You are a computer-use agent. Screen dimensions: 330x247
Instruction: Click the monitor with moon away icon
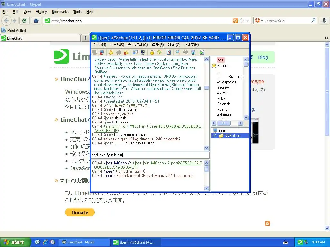click(x=143, y=52)
